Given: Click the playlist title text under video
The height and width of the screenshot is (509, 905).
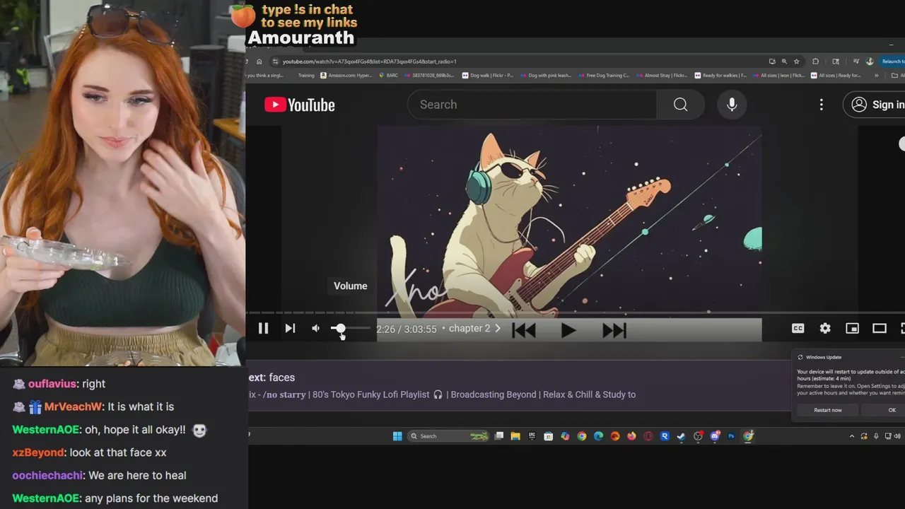Looking at the screenshot, I should tap(442, 394).
